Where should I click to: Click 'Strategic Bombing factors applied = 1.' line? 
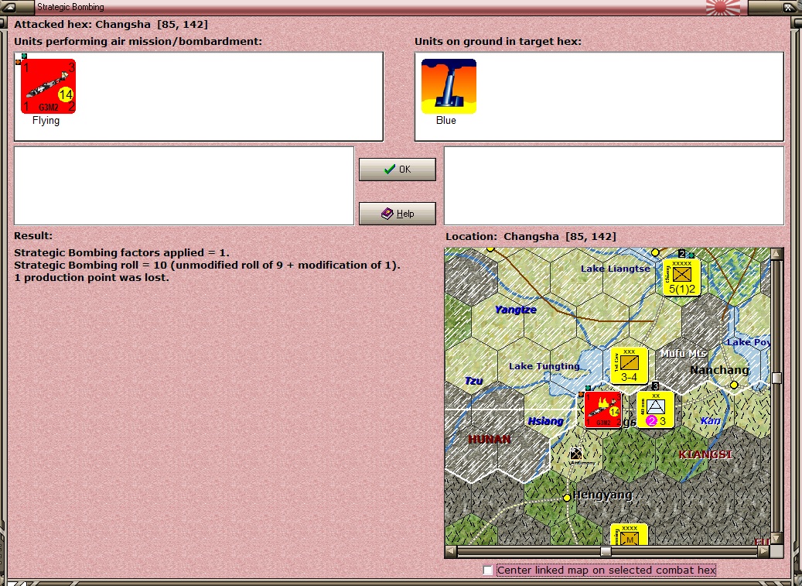click(x=121, y=253)
